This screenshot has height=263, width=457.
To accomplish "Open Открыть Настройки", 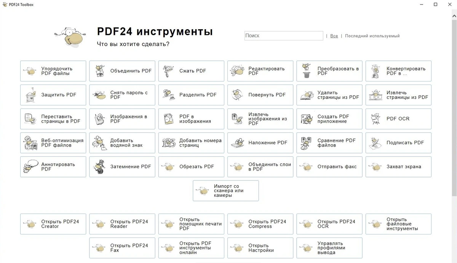I will (x=260, y=248).
